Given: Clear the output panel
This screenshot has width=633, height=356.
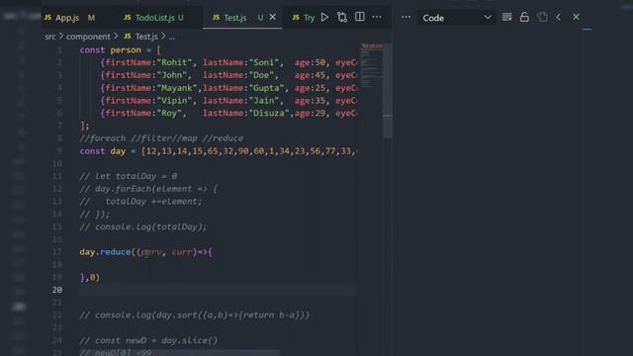Looking at the screenshot, I should coord(506,17).
